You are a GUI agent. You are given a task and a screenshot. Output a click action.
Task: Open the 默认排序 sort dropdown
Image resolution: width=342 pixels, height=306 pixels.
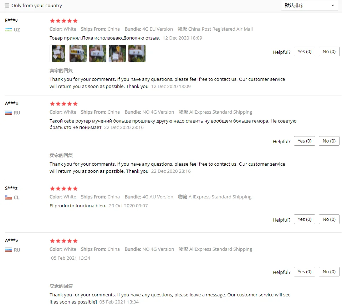pyautogui.click(x=309, y=5)
